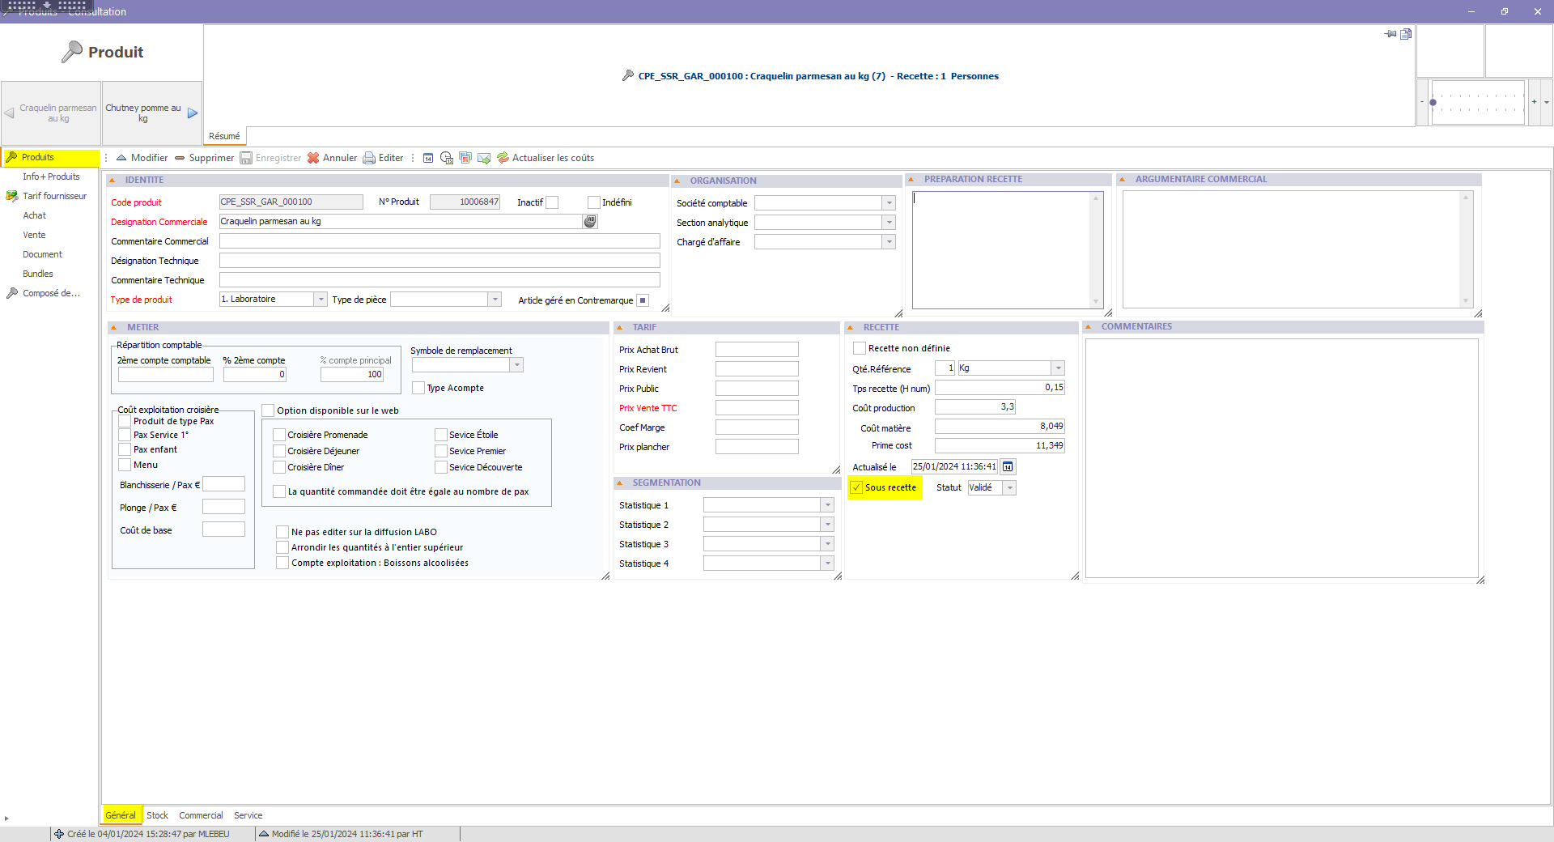The image size is (1554, 842).
Task: Open the Commercial tab at bottom
Action: 201,815
